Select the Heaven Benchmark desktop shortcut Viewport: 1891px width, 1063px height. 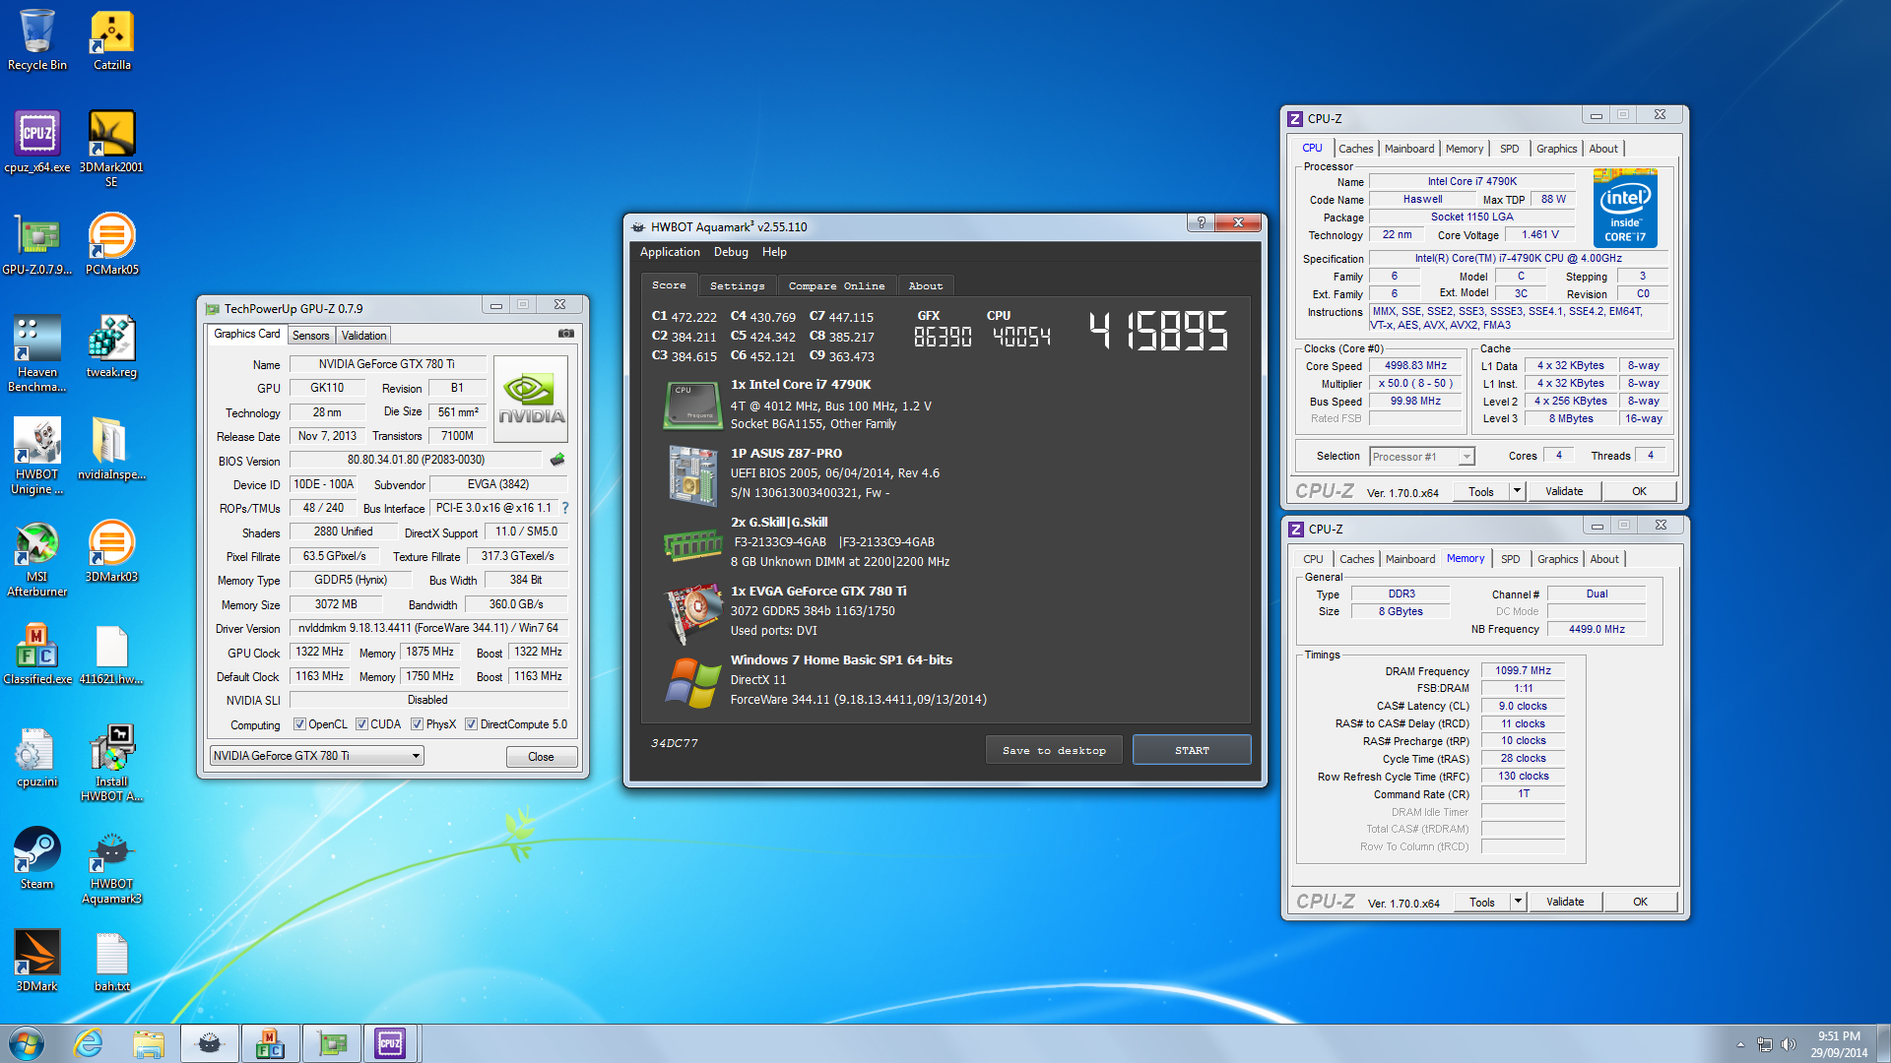[x=37, y=352]
